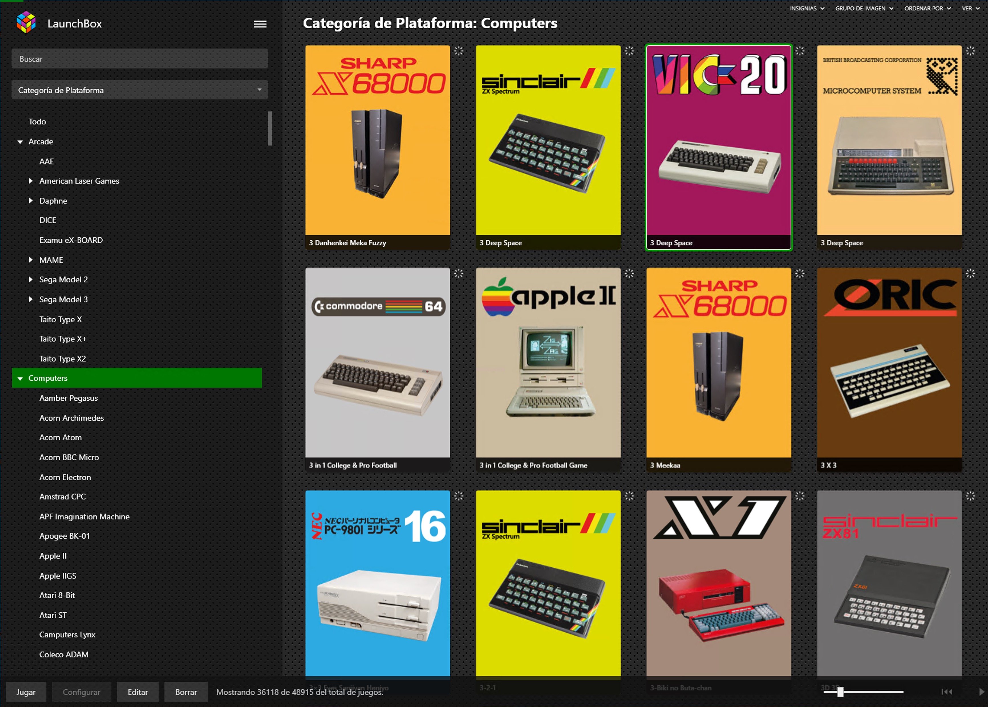Open the INSIGNIAS menu
The width and height of the screenshot is (988, 707).
807,8
